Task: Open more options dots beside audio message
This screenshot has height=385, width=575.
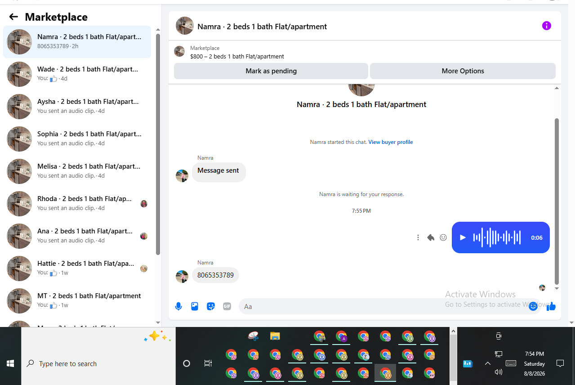Action: tap(418, 237)
